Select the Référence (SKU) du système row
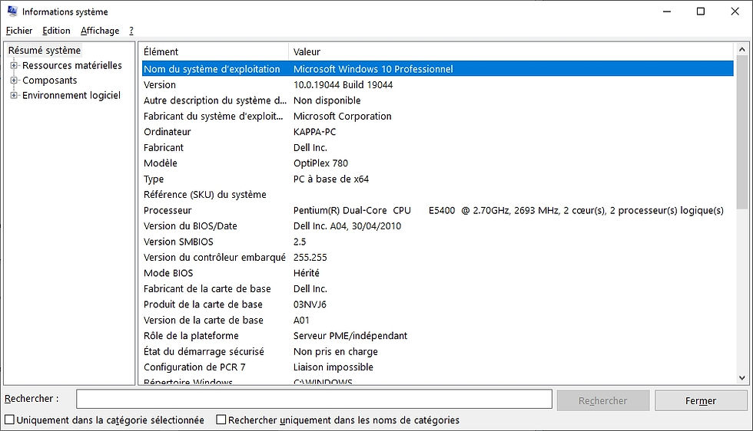Viewport: 753px width, 431px height. point(437,195)
